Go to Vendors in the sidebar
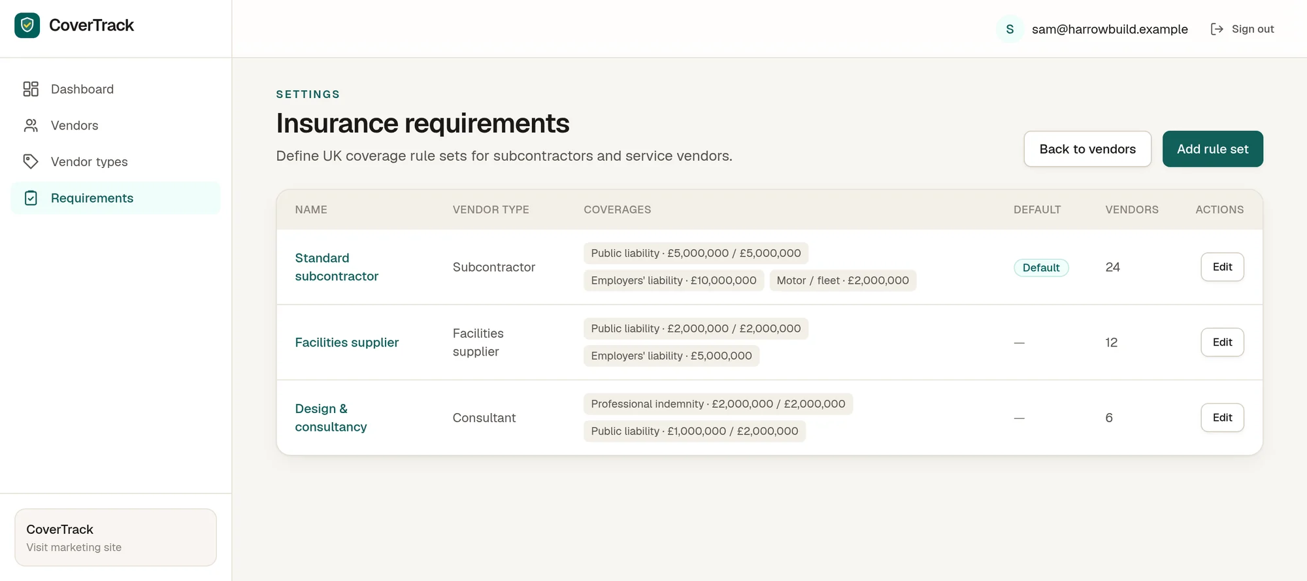The width and height of the screenshot is (1307, 581). coord(116,125)
